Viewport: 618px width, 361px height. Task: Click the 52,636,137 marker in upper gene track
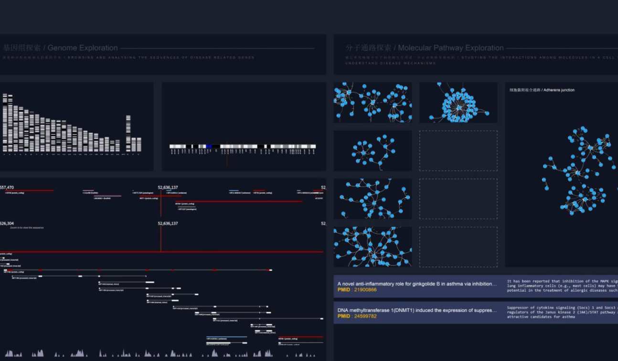point(168,188)
